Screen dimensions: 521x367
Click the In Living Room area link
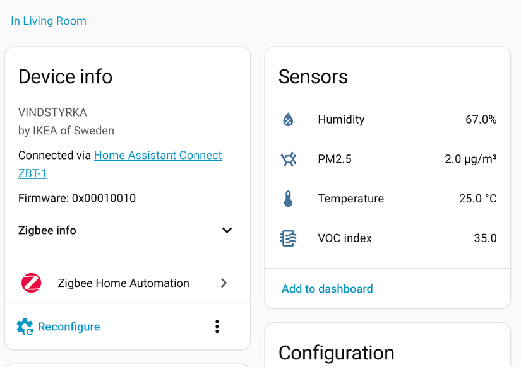(x=48, y=21)
